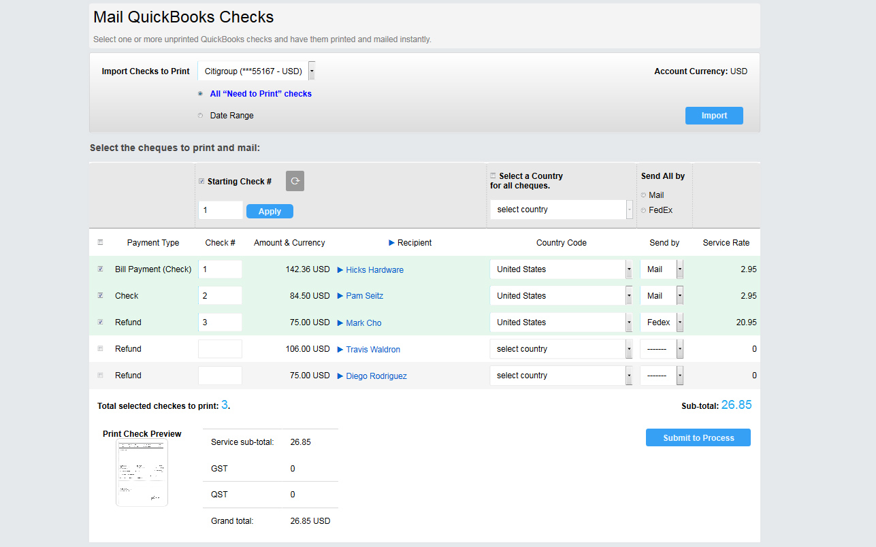Check the Travis Waldron refund row checkbox
The height and width of the screenshot is (547, 876).
pyautogui.click(x=101, y=349)
